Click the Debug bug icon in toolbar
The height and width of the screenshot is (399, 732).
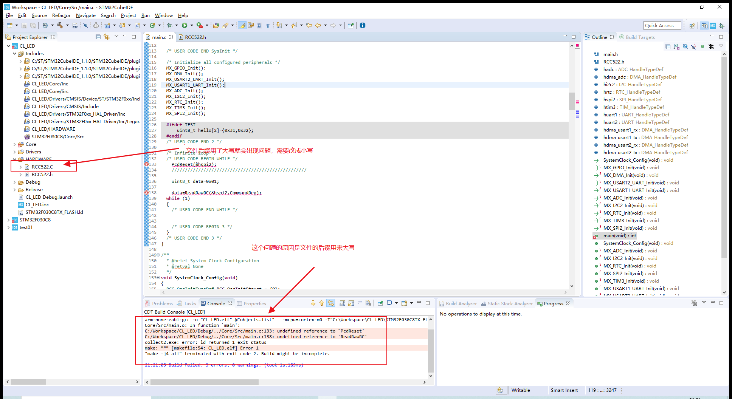coord(170,25)
